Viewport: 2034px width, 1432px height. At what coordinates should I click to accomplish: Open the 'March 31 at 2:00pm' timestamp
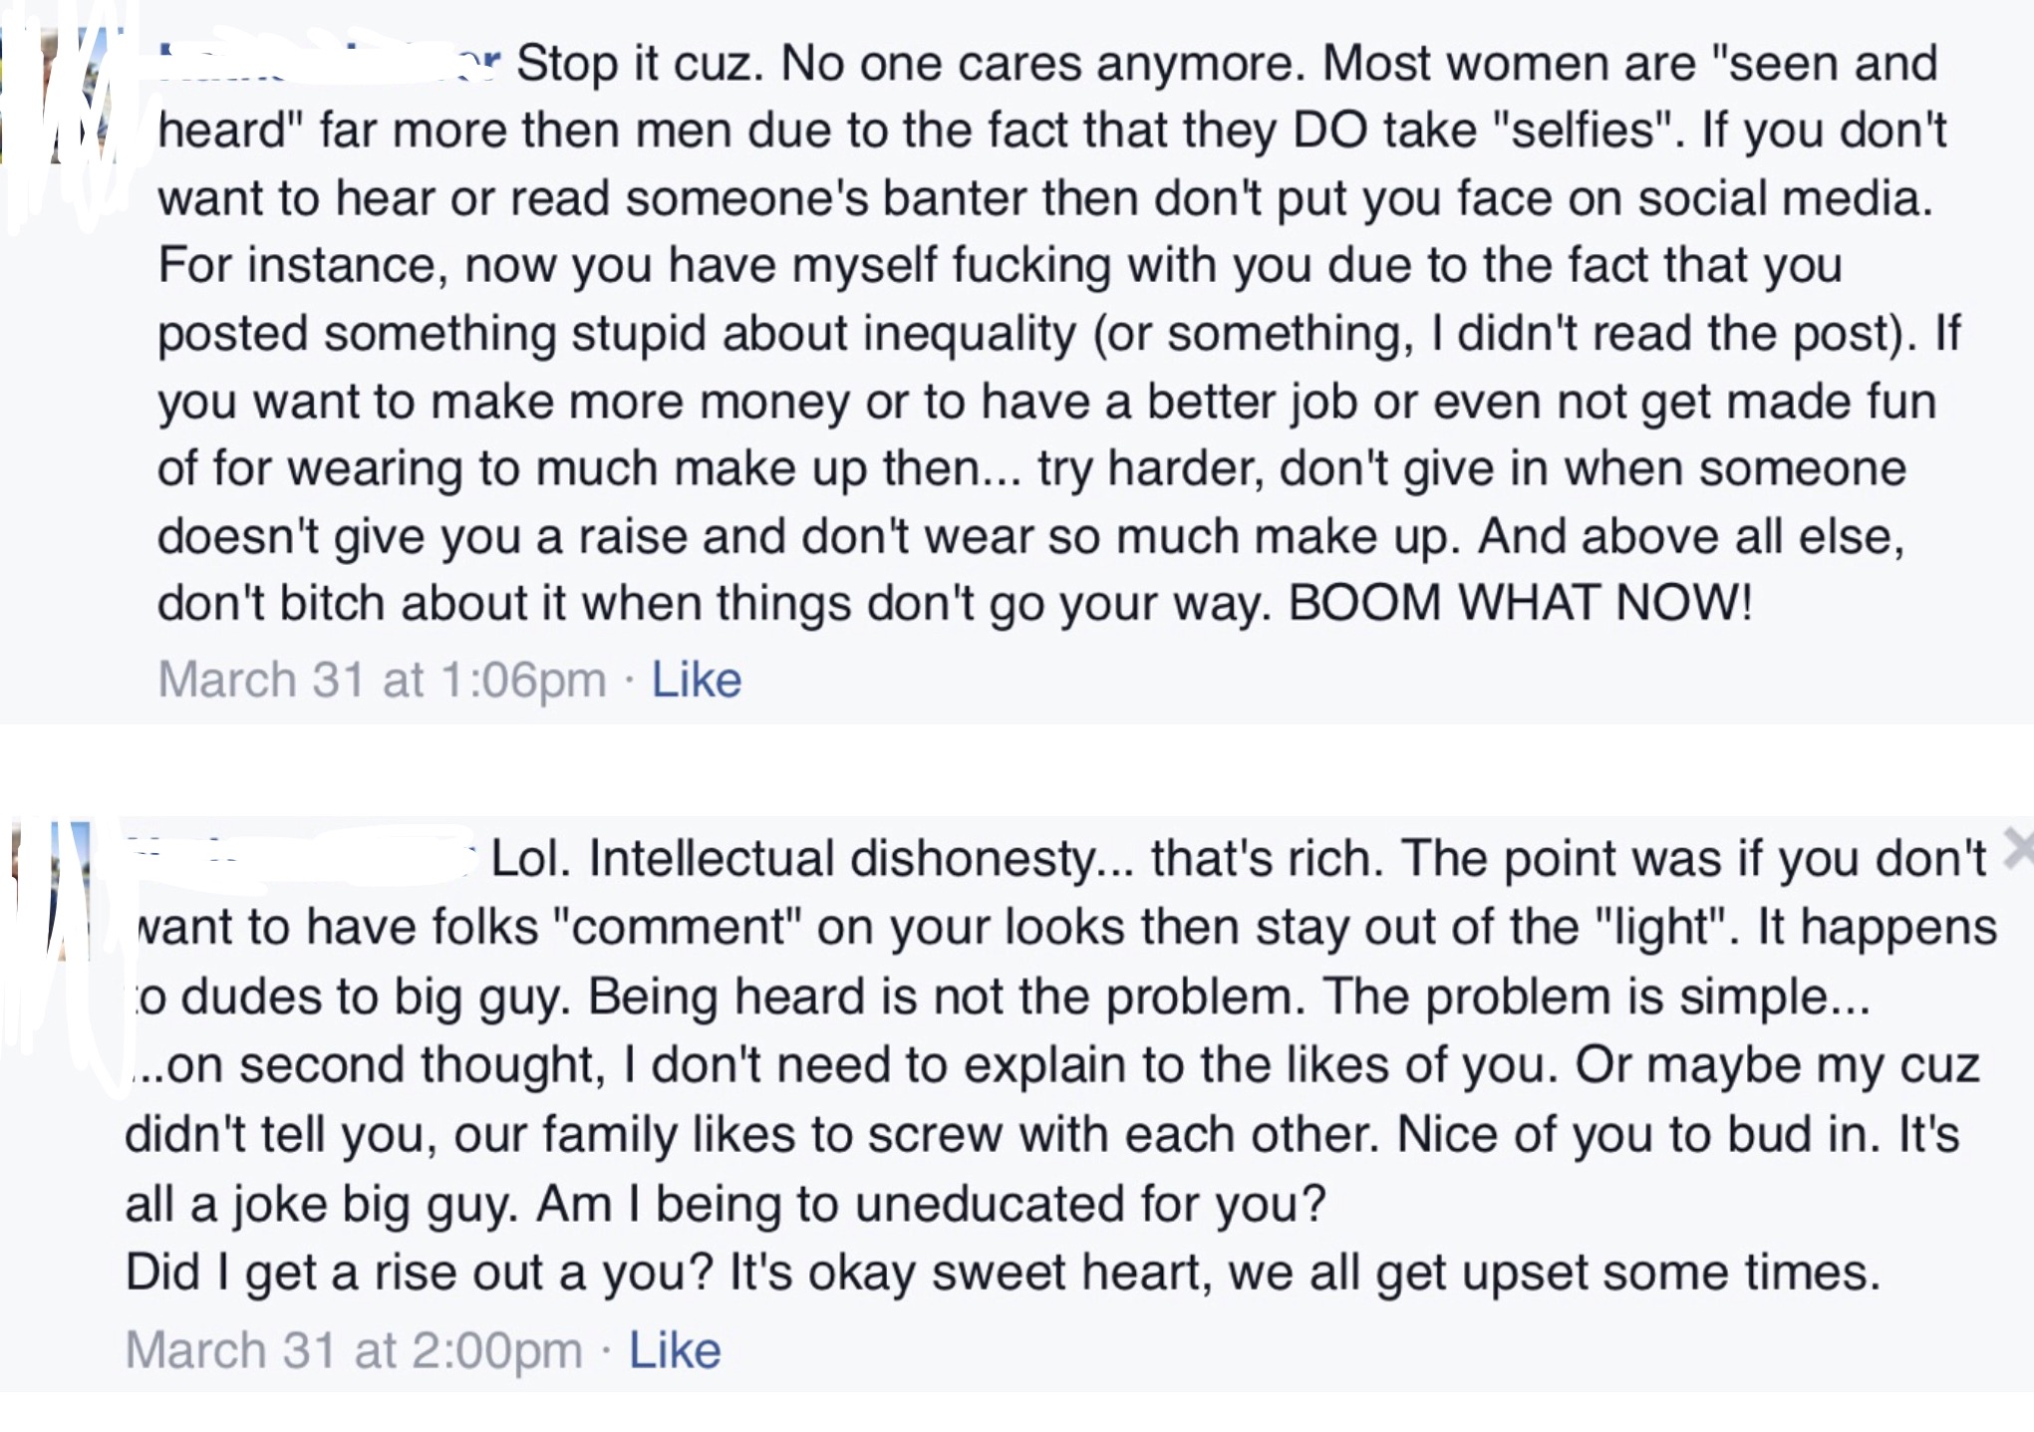(x=354, y=1351)
